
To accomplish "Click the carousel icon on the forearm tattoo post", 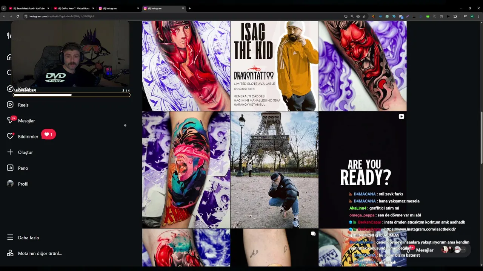I will pyautogui.click(x=313, y=234).
